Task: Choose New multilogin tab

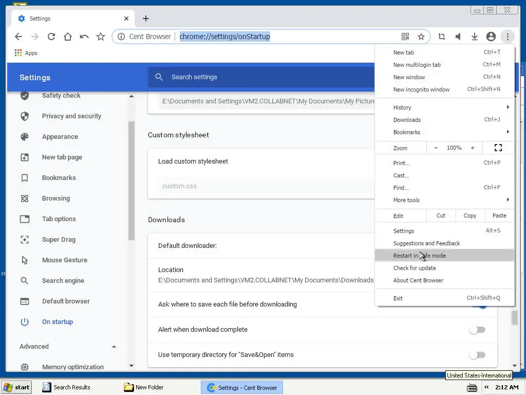Action: tap(444, 65)
